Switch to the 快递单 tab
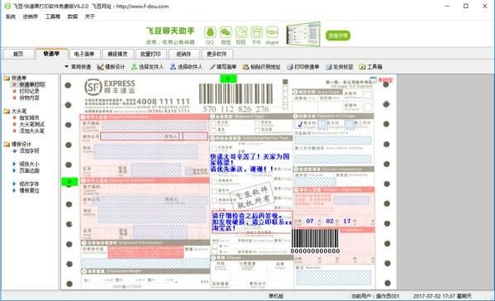Image resolution: width=495 pixels, height=301 pixels. coord(51,54)
